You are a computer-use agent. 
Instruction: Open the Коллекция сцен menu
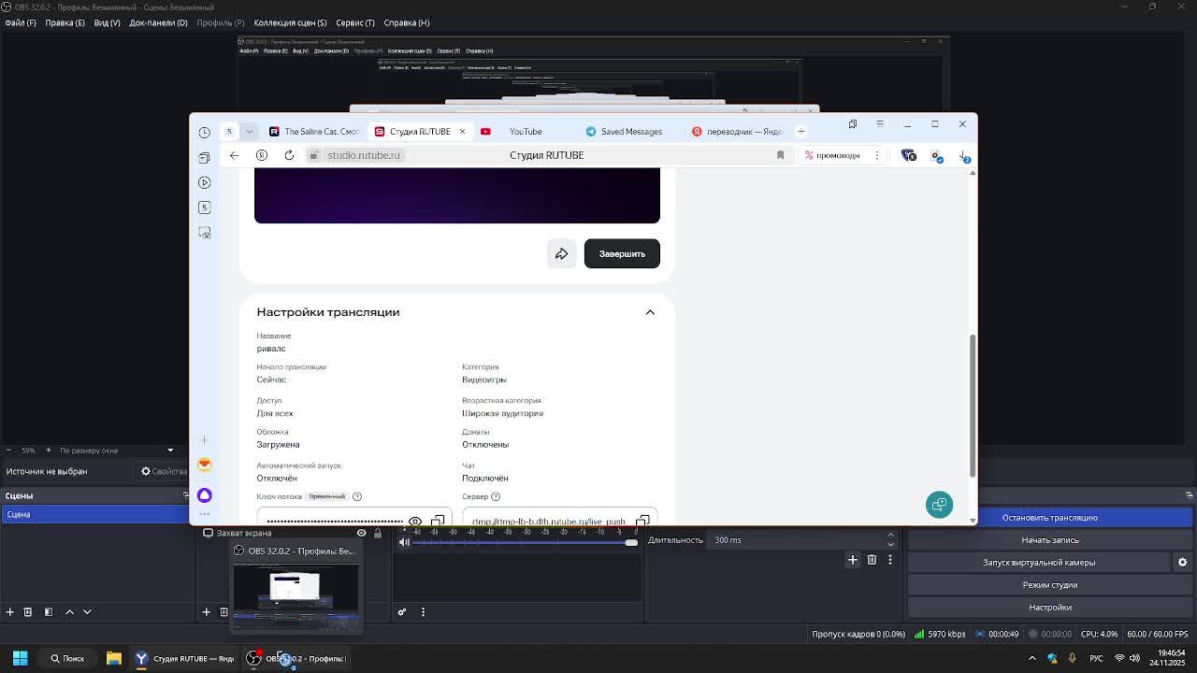[290, 22]
